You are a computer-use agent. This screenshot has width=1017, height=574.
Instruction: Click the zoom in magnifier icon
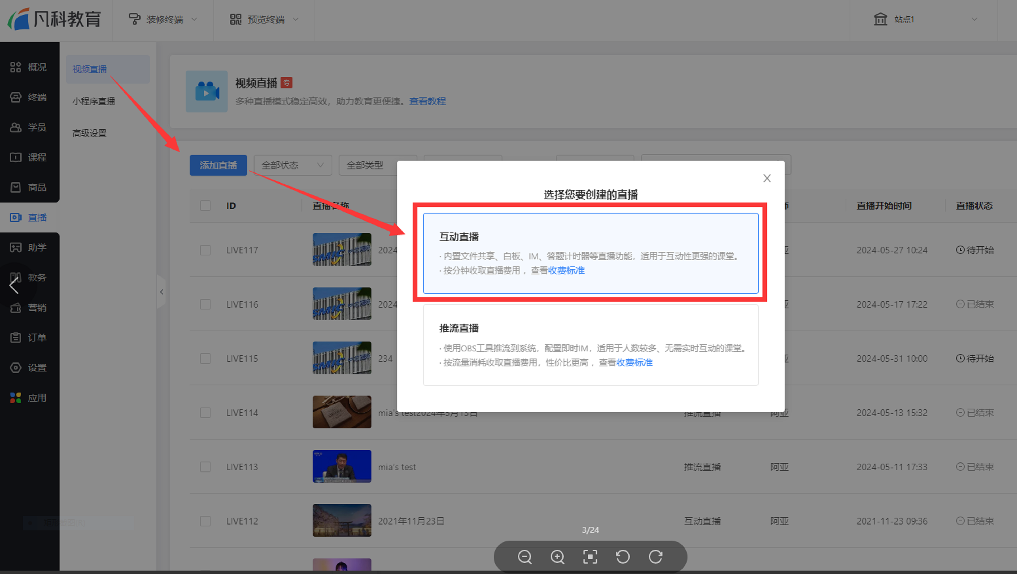pyautogui.click(x=557, y=557)
